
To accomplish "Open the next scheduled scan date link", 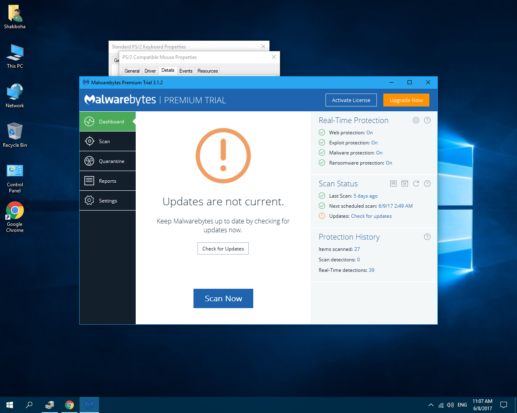I will (395, 206).
